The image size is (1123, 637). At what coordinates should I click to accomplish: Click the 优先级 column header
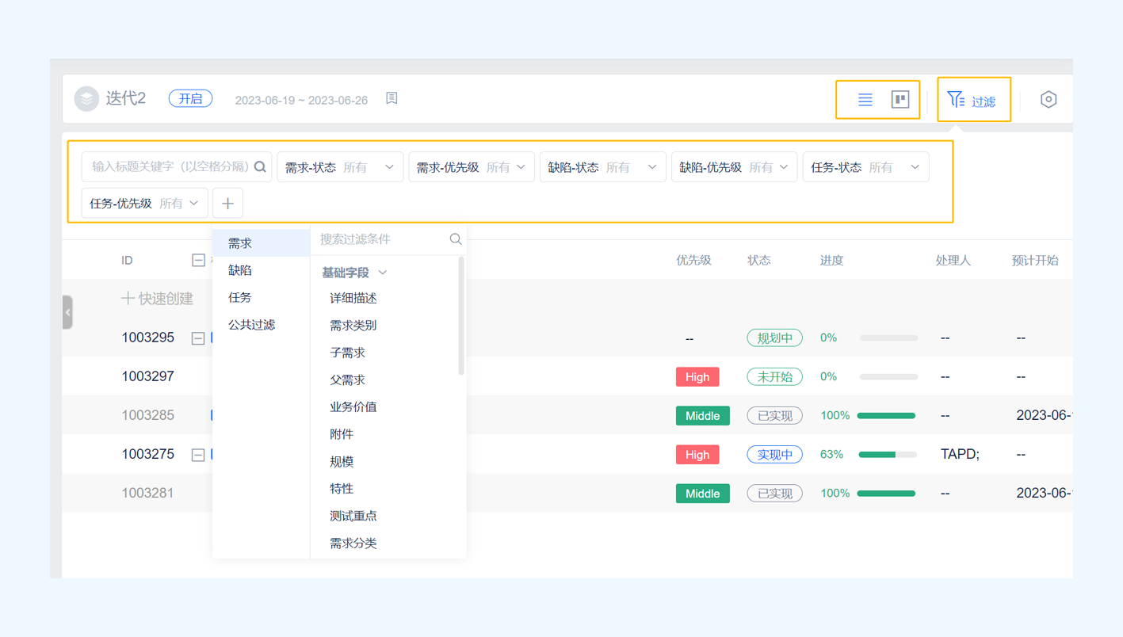[x=693, y=260]
